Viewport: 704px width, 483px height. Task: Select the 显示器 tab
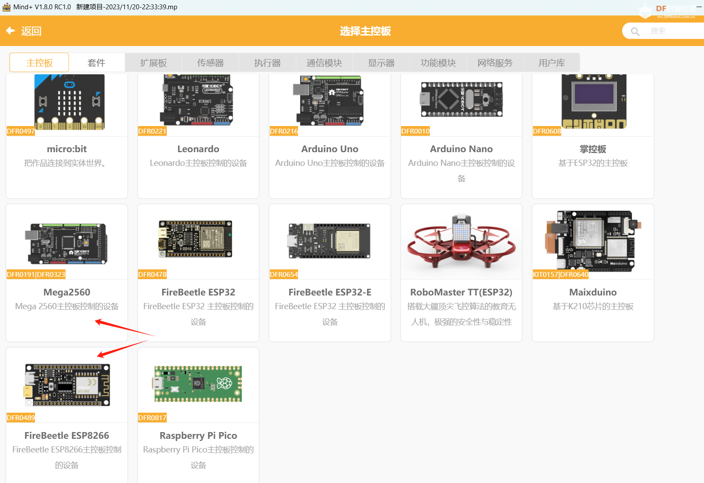tap(381, 63)
